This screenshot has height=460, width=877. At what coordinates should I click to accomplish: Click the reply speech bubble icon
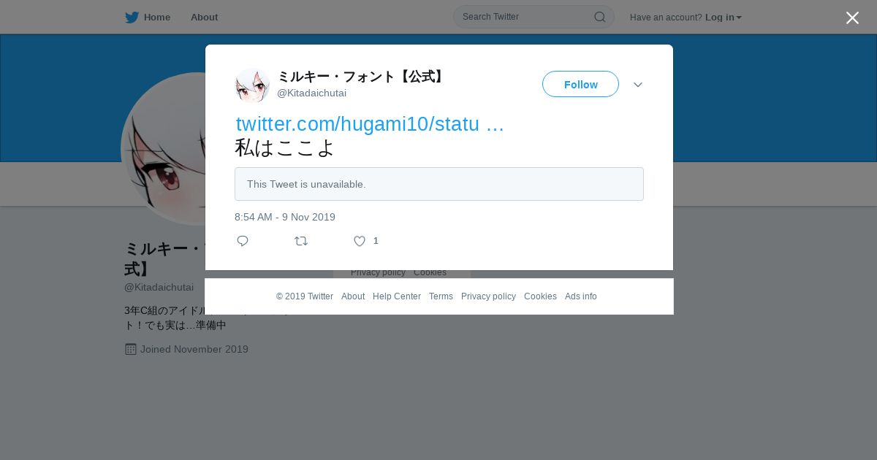pyautogui.click(x=243, y=241)
